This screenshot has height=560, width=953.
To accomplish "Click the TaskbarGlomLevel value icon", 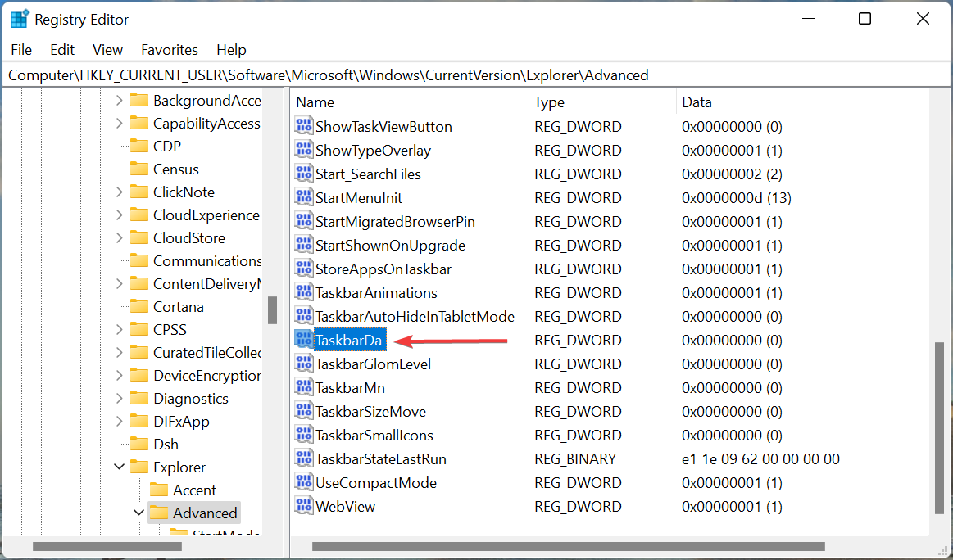I will 303,363.
